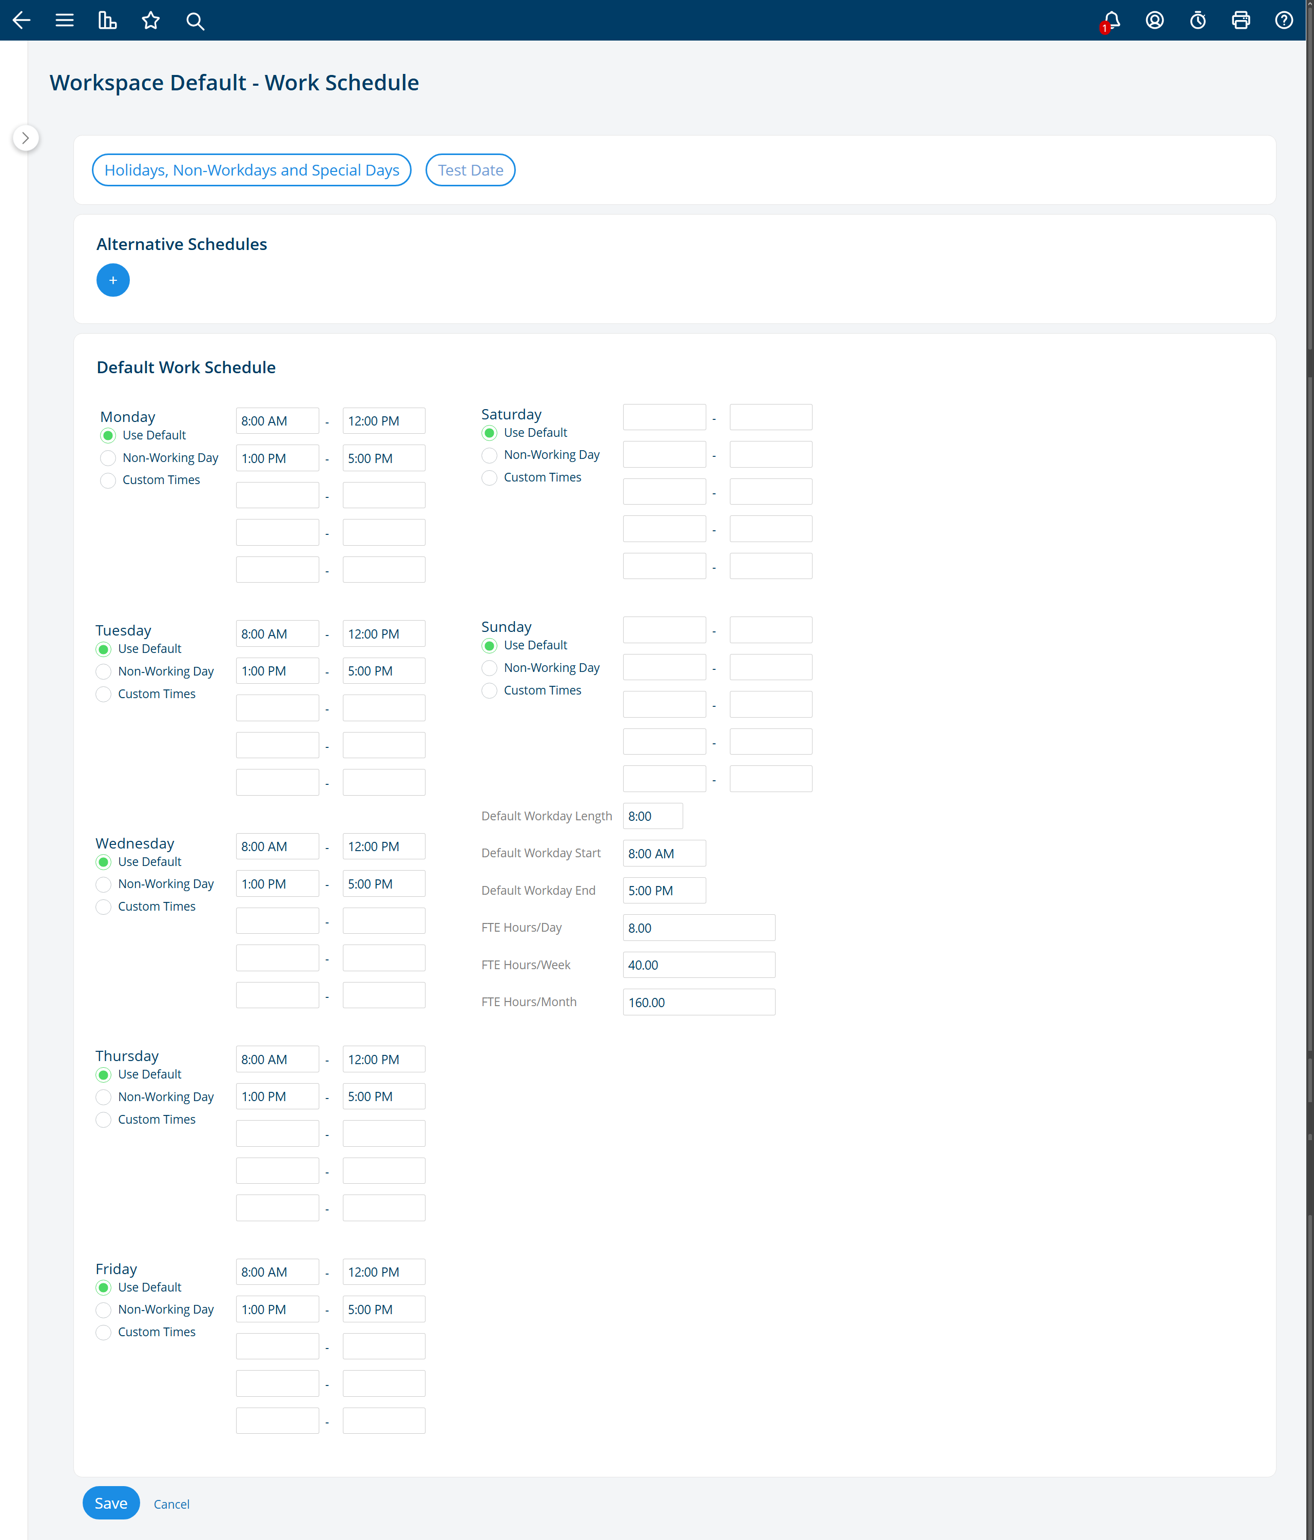
Task: Go back using the top-left arrow
Action: point(22,20)
